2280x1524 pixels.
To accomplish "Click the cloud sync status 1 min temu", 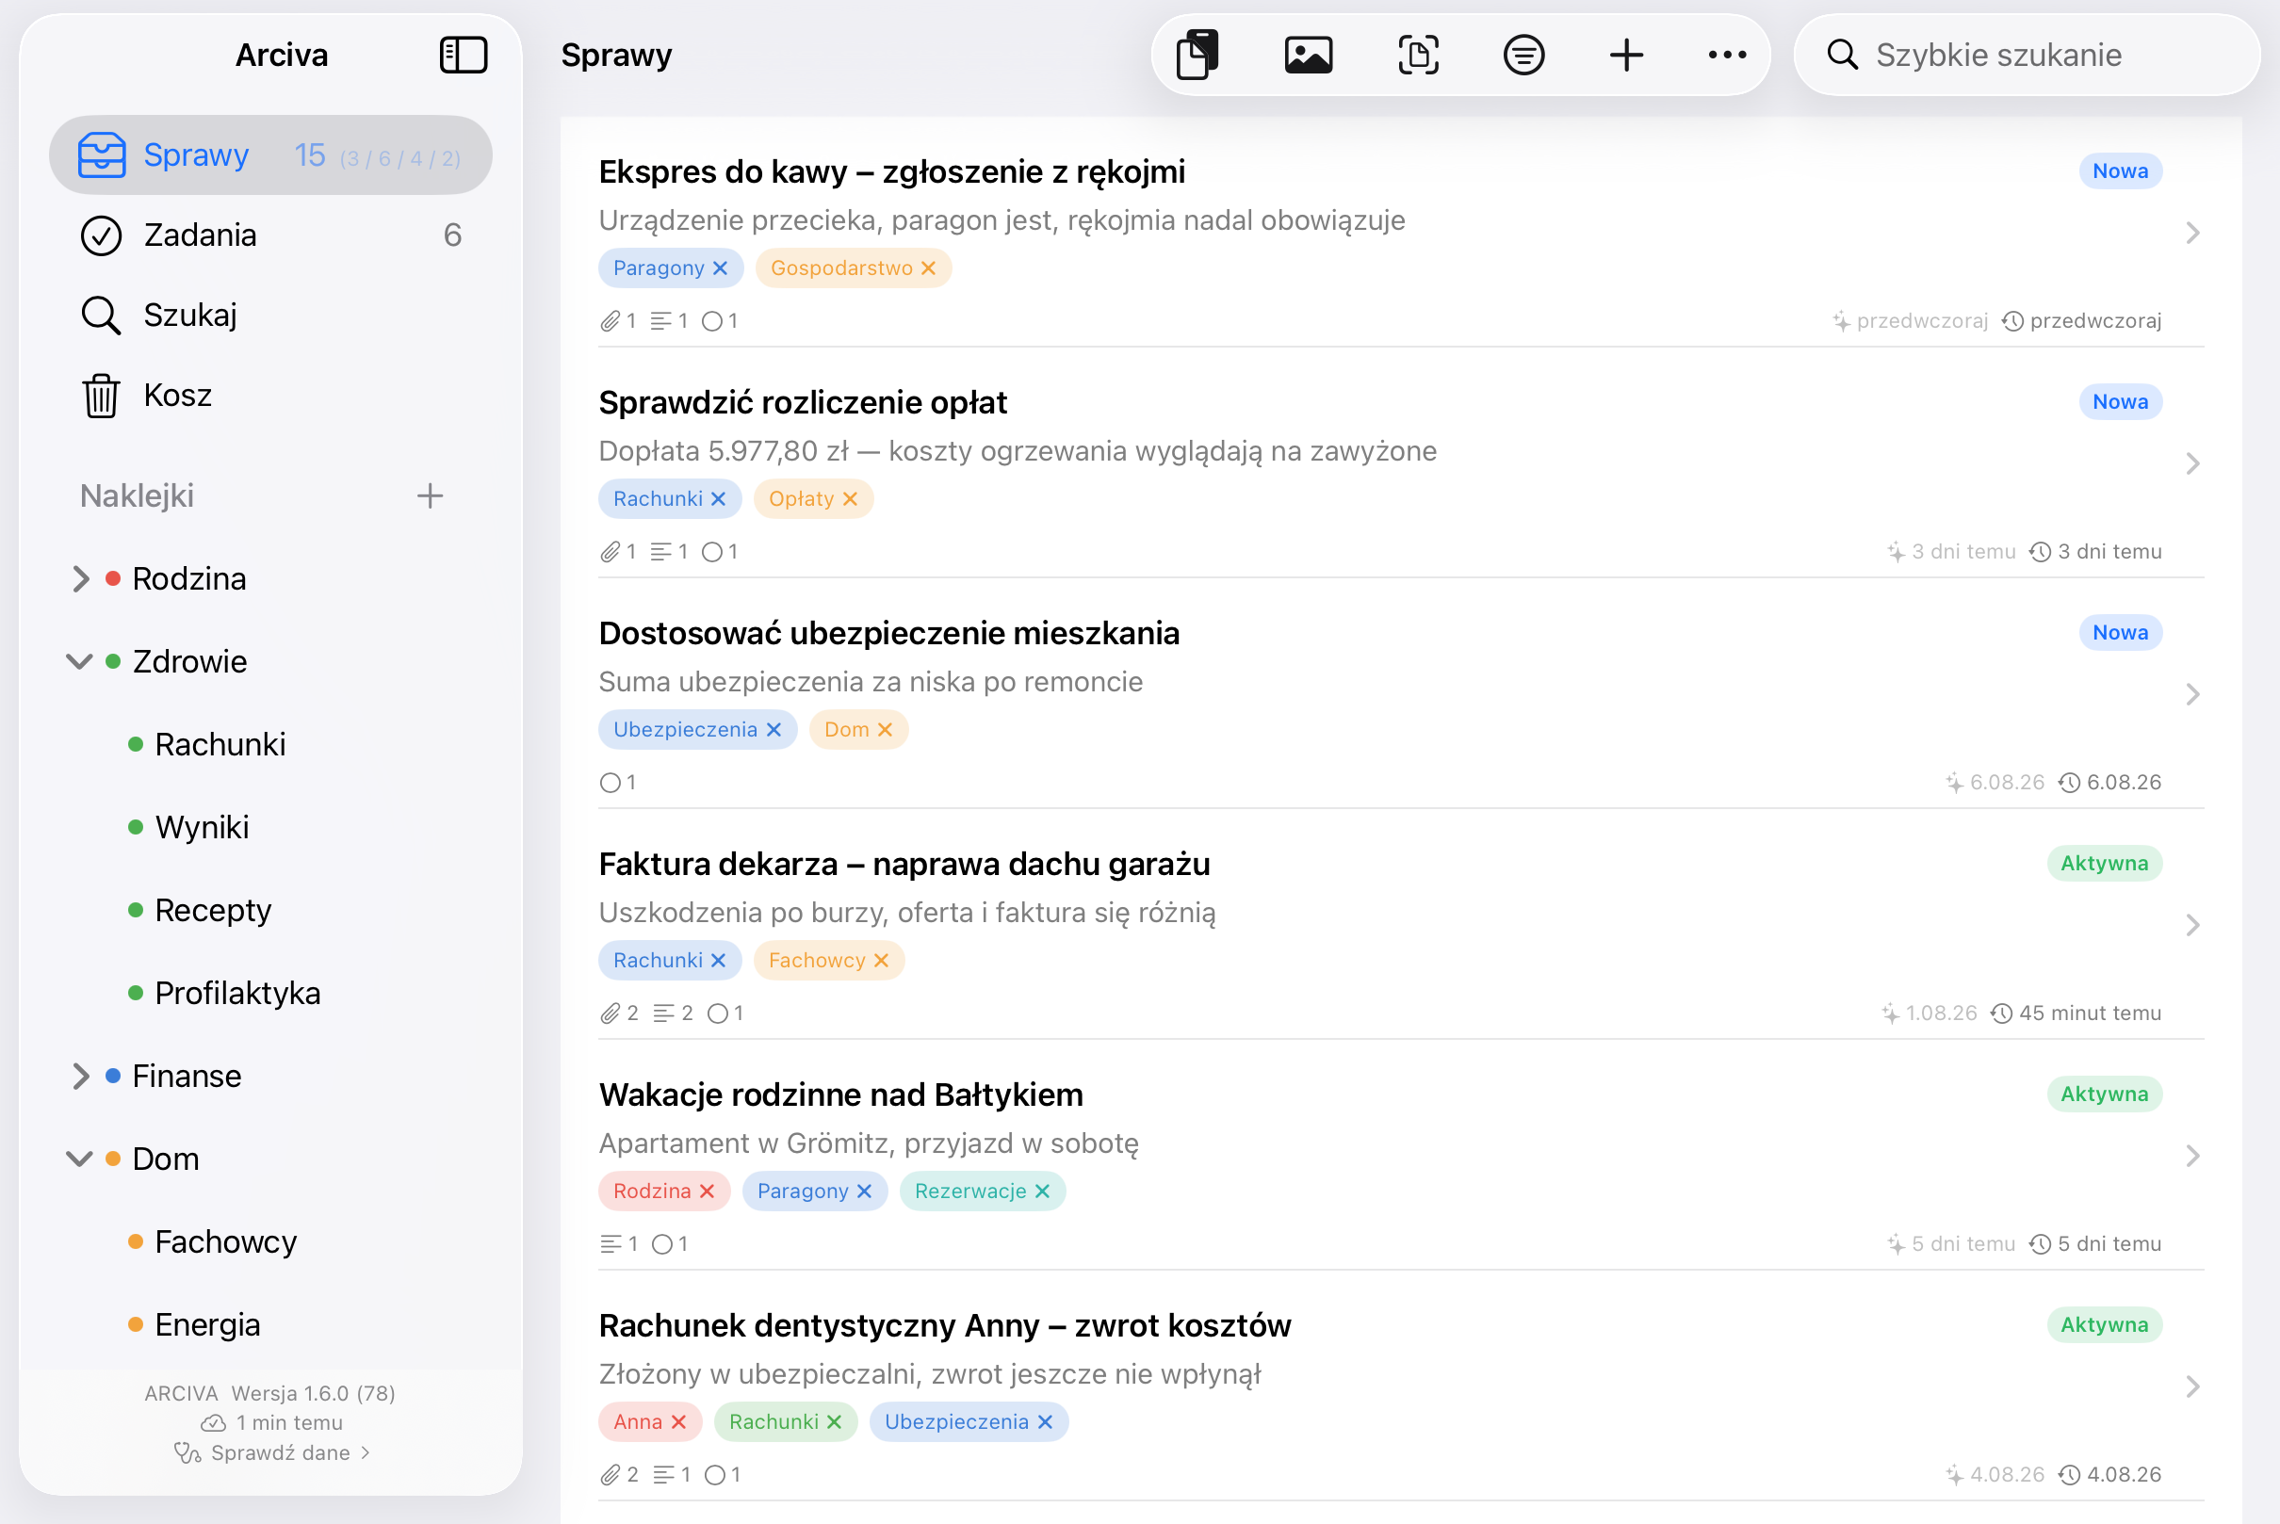I will (x=272, y=1423).
